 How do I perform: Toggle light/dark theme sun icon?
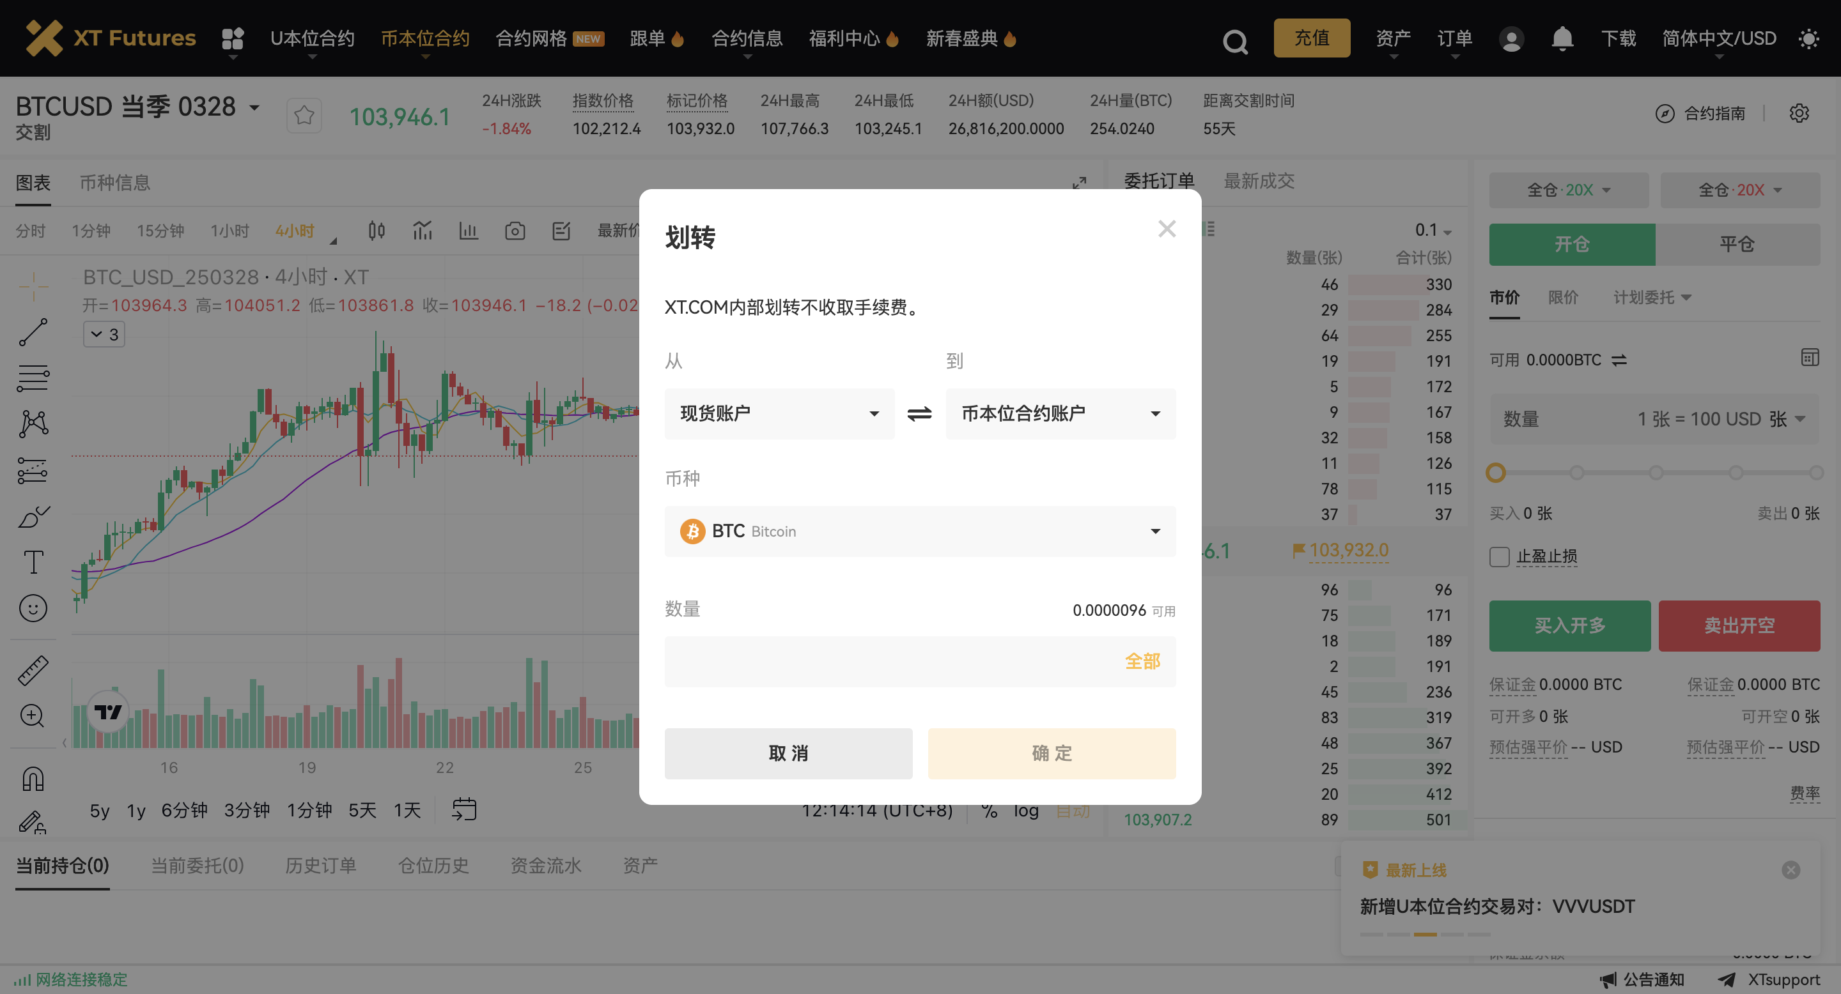(x=1808, y=38)
